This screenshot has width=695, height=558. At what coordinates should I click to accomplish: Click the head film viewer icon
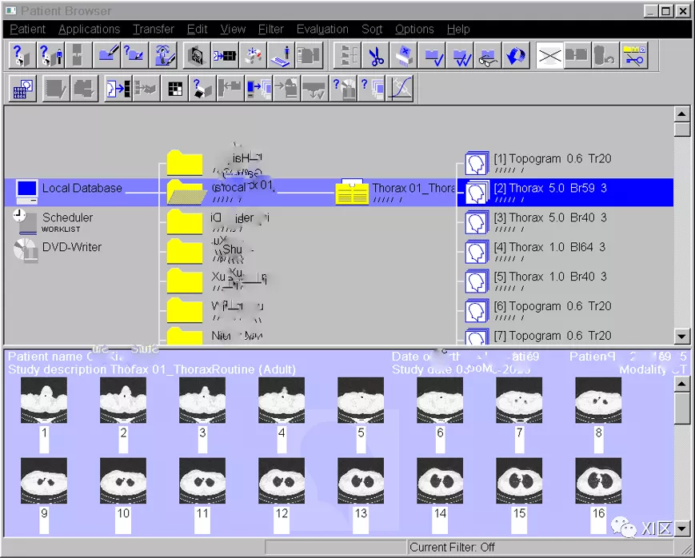point(197,55)
